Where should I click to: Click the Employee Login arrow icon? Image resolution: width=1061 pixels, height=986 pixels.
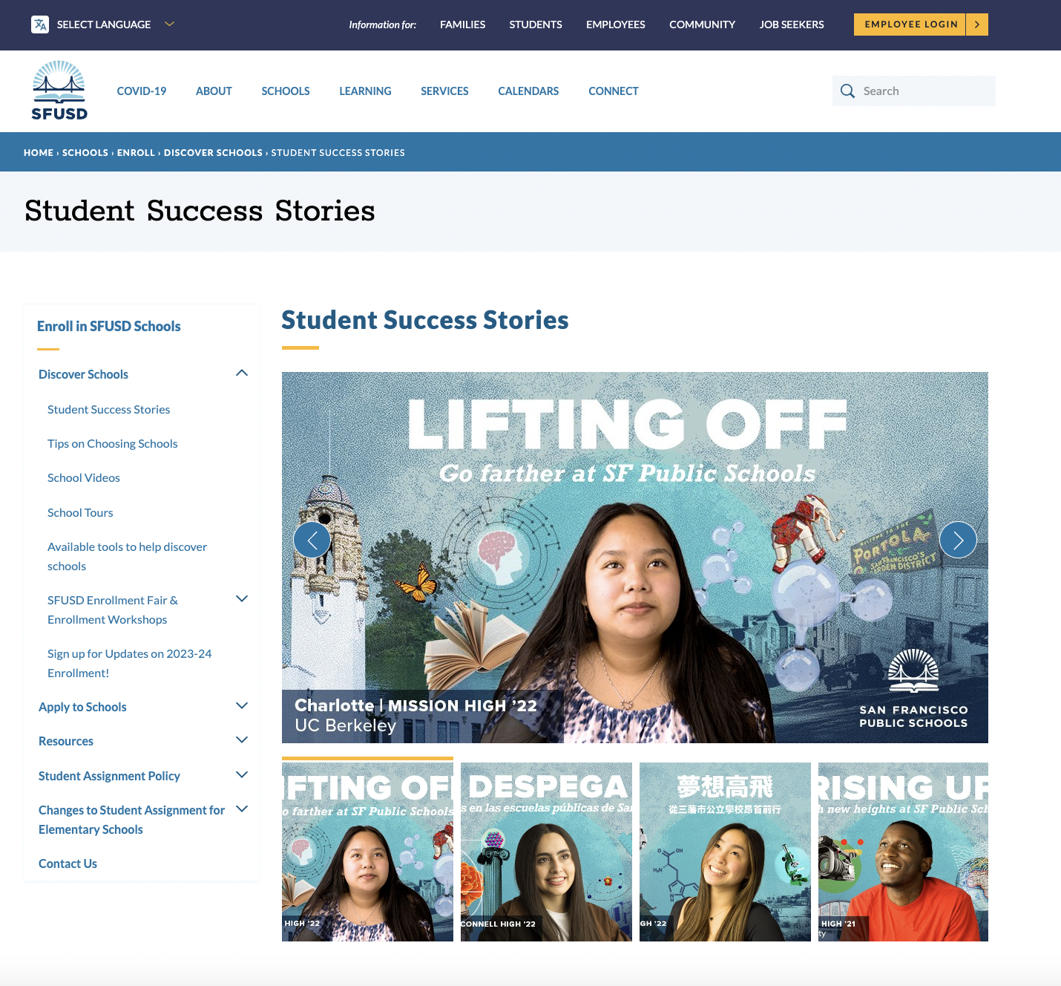(977, 25)
